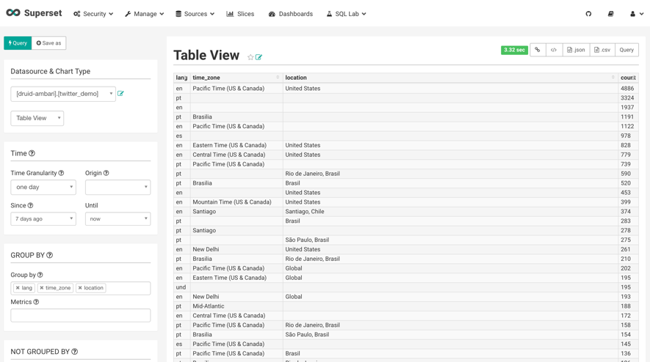The height and width of the screenshot is (362, 650).
Task: Open the Security menu
Action: [93, 14]
